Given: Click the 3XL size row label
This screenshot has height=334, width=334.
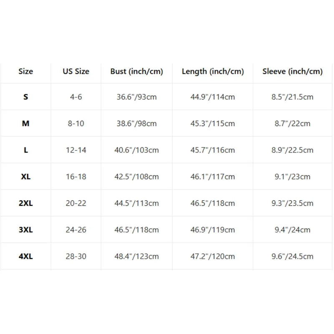Looking at the screenshot, I should [26, 230].
